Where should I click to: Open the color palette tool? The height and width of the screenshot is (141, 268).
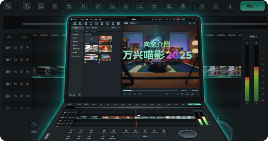154,6
